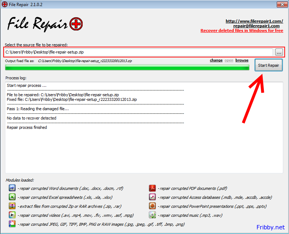Click the 'change' output file link
Screen dimensions: 289x234
(216, 60)
